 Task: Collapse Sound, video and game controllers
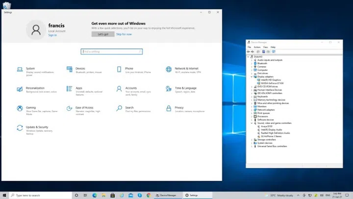click(x=252, y=123)
